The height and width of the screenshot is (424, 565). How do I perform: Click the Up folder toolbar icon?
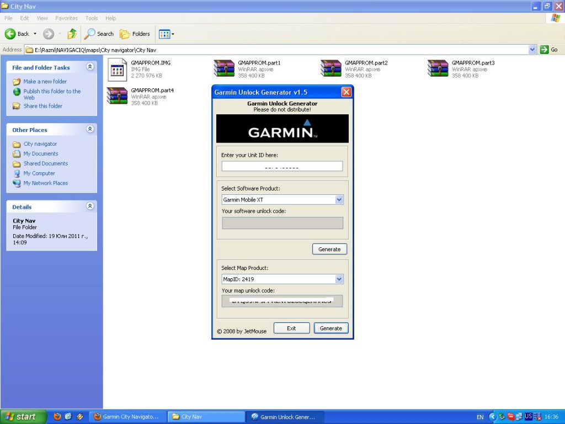(x=72, y=34)
